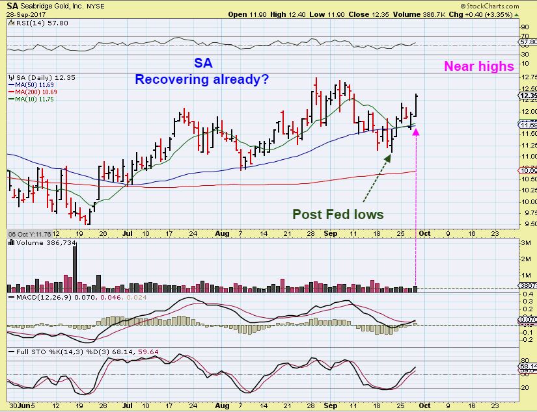537x412 pixels.
Task: Click the red MA(200) legend line marker
Action: 12,92
